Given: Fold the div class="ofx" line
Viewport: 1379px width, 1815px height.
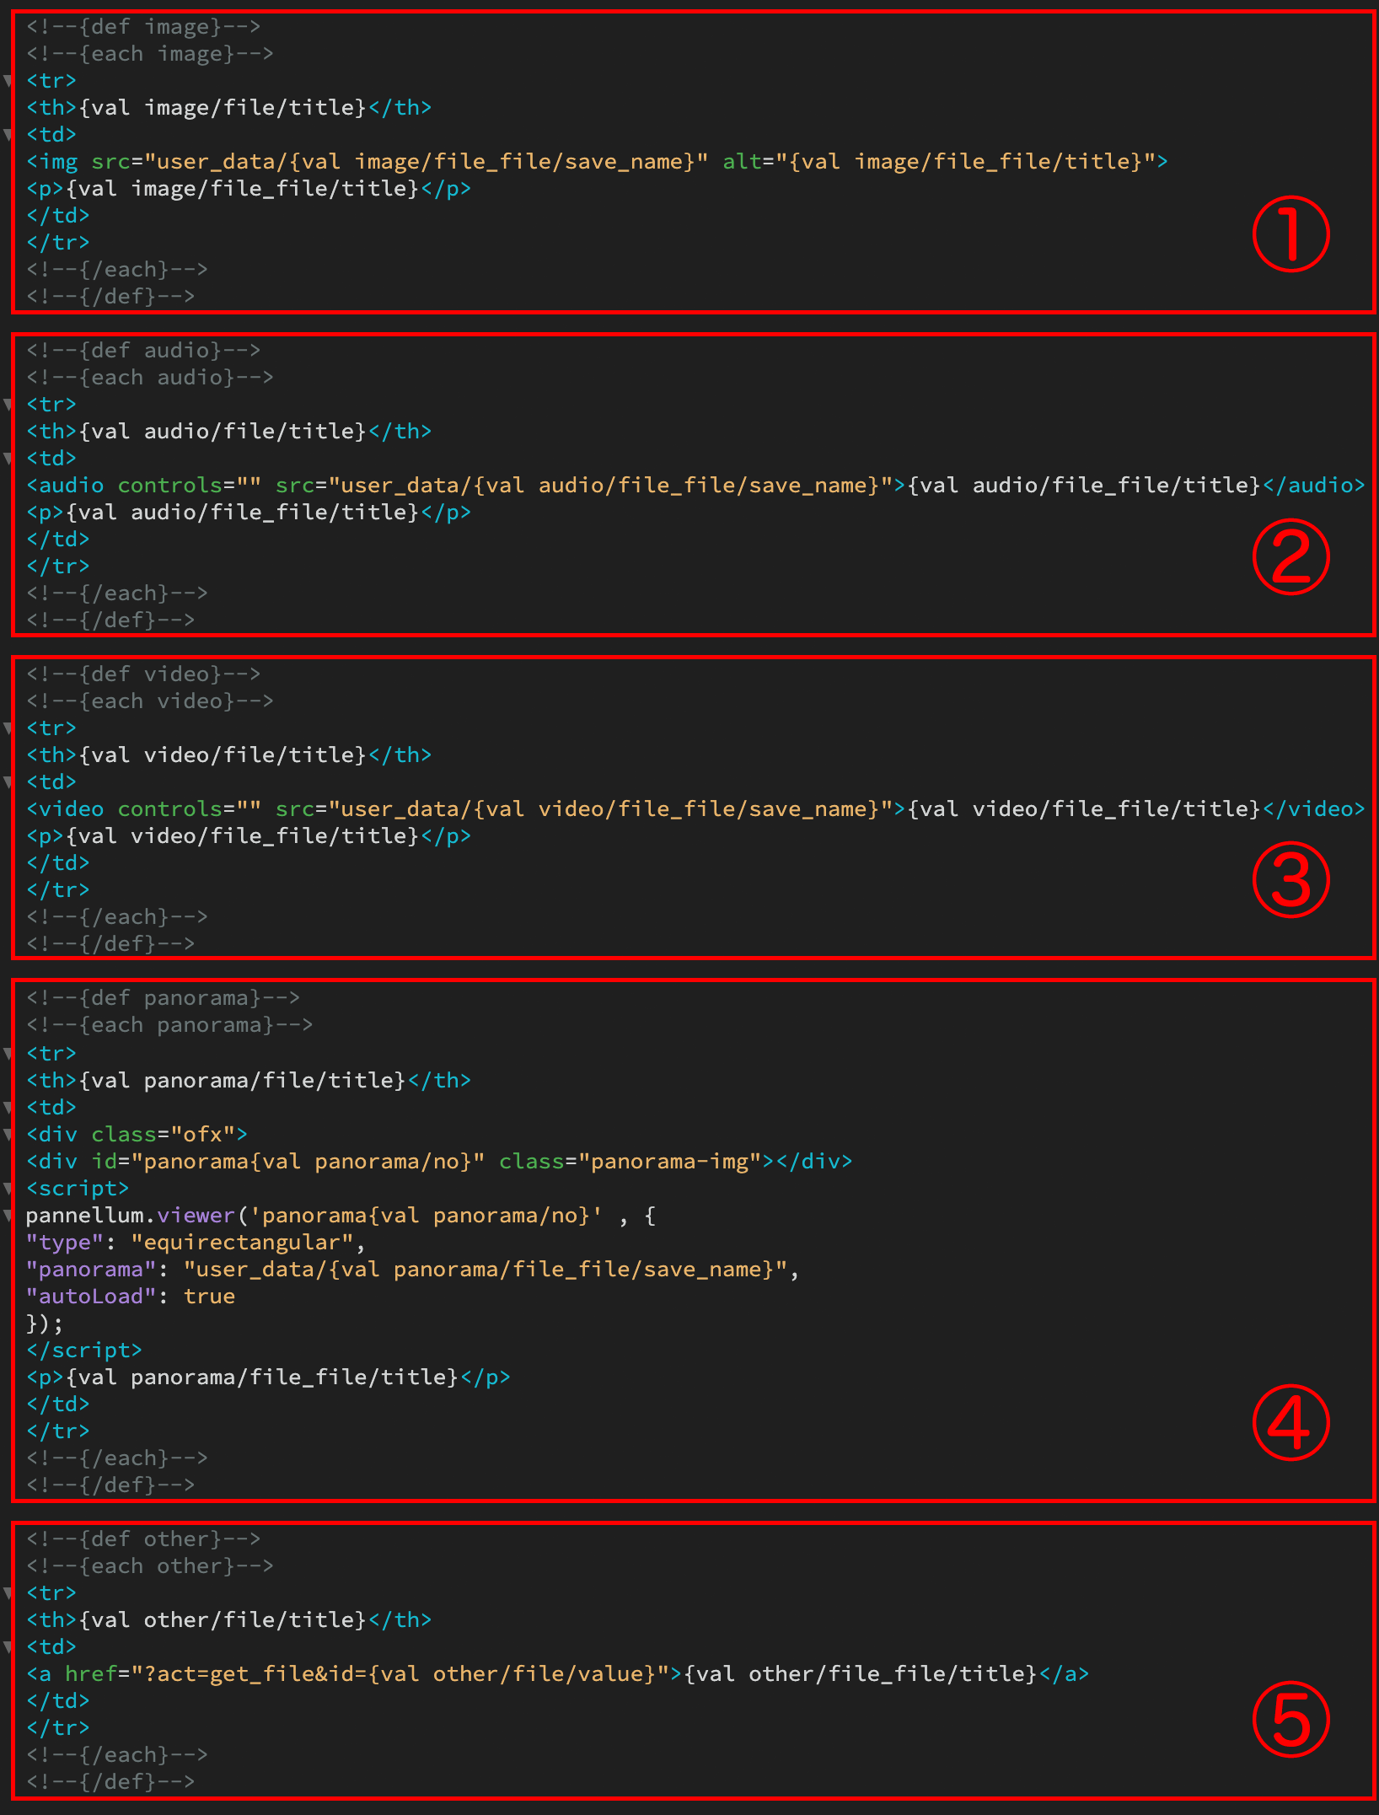Looking at the screenshot, I should click(x=8, y=1135).
